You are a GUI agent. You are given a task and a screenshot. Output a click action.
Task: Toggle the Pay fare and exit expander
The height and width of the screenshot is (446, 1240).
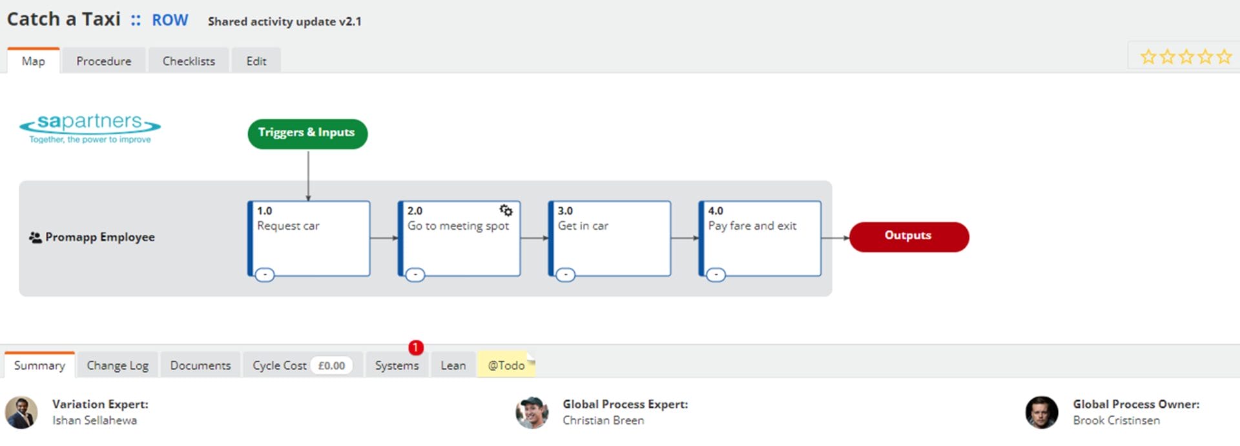(x=716, y=275)
